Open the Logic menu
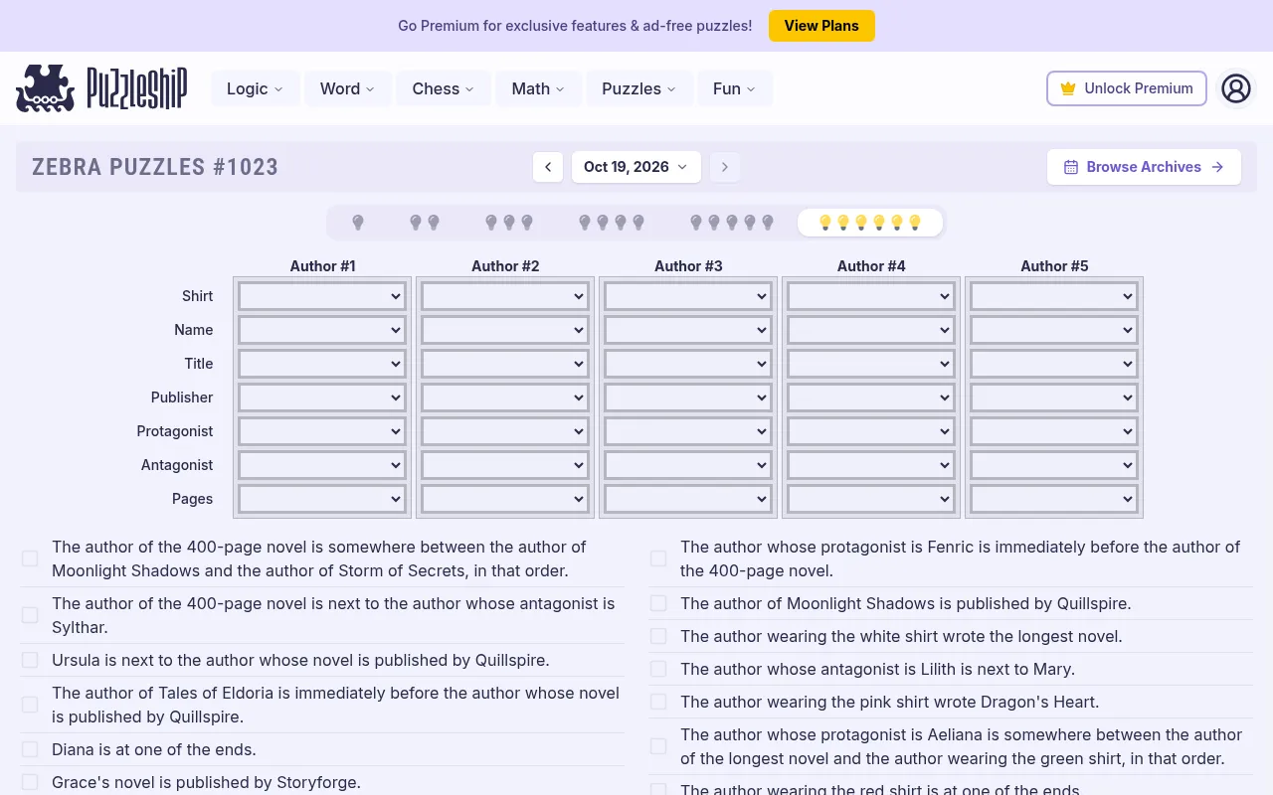This screenshot has height=795, width=1273. 256,88
